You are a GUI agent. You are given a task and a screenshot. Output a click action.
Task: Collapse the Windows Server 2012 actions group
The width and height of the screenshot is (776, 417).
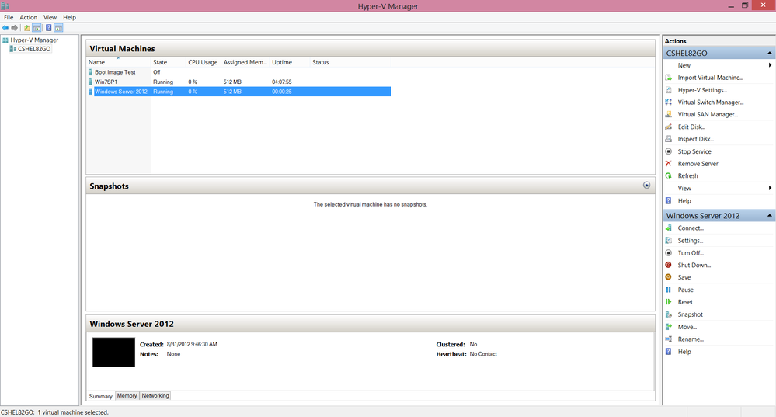pos(770,216)
